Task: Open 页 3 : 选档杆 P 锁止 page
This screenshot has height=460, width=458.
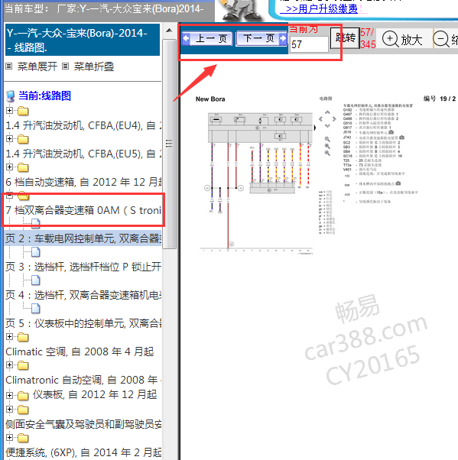Action: pyautogui.click(x=83, y=267)
